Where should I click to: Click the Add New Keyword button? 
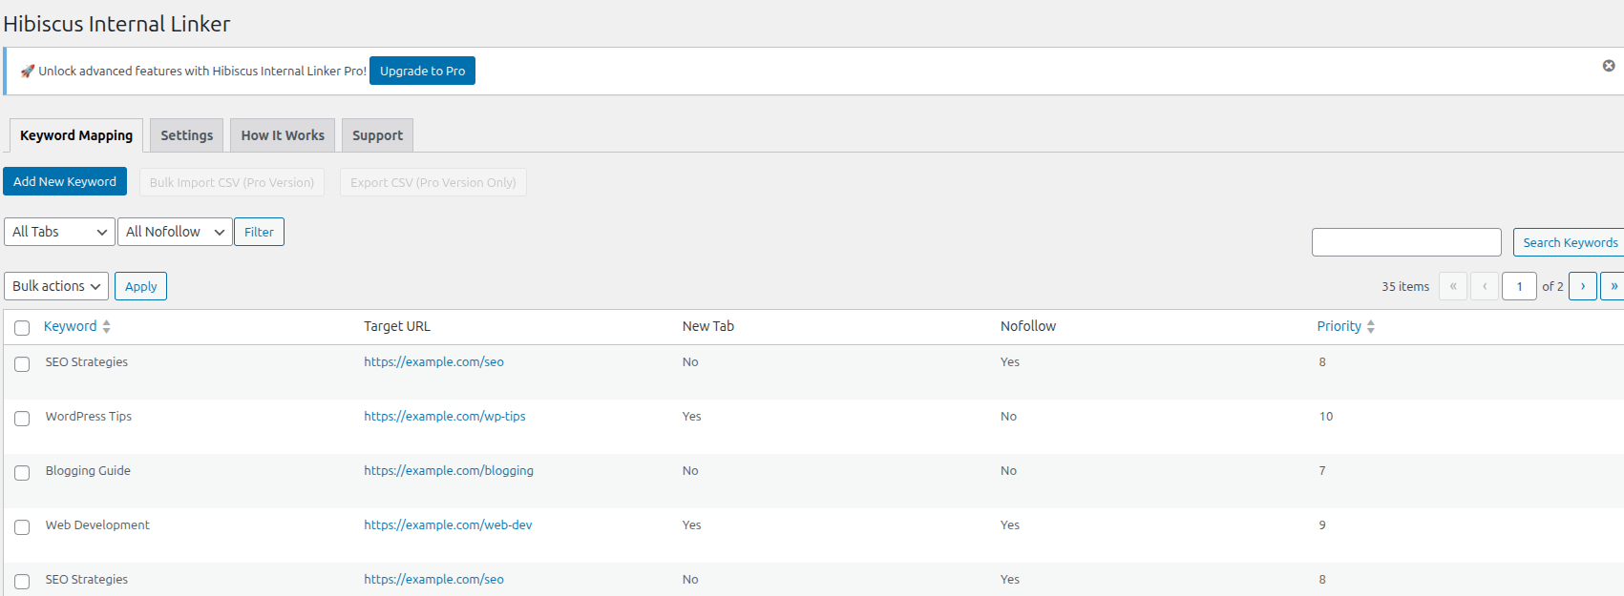(65, 181)
